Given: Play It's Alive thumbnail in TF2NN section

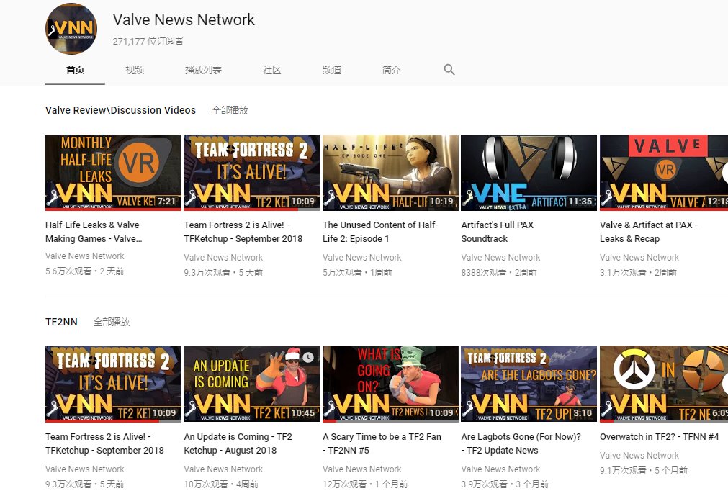Looking at the screenshot, I should (113, 384).
